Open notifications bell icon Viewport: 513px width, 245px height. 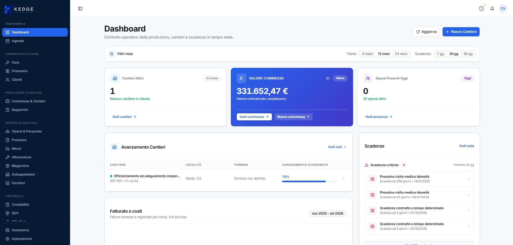pos(492,9)
